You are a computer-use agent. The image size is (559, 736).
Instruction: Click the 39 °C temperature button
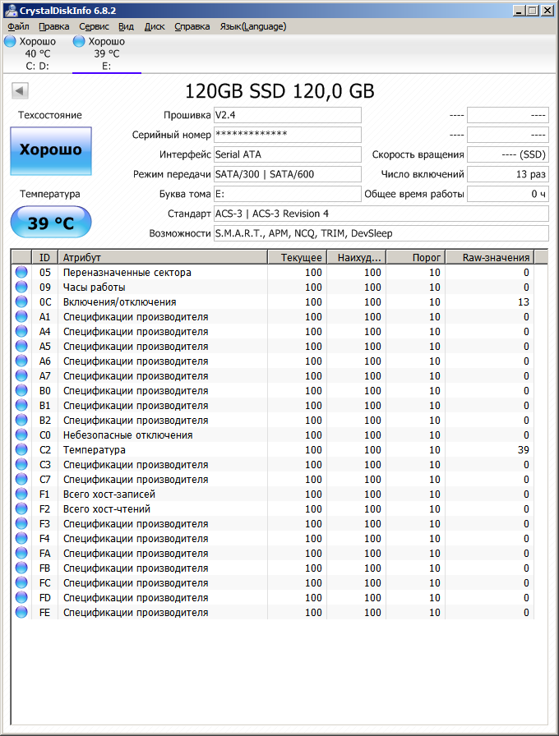click(51, 222)
